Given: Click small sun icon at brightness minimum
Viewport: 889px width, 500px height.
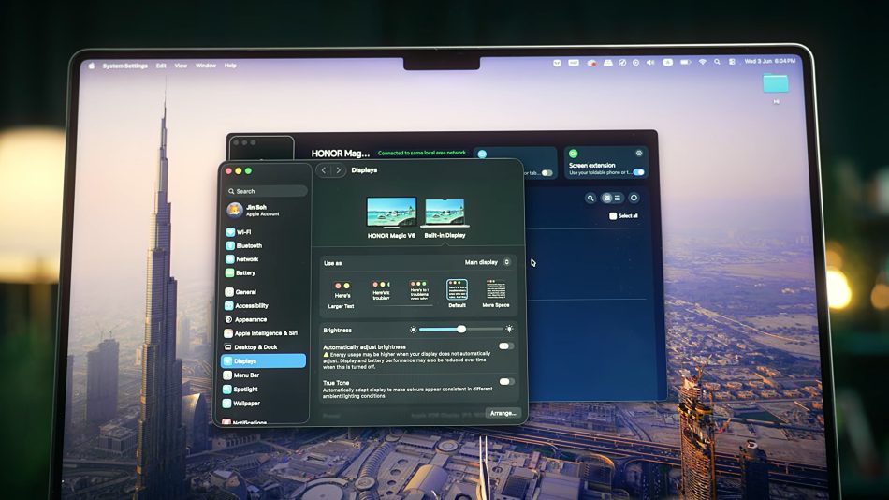Looking at the screenshot, I should click(x=413, y=330).
